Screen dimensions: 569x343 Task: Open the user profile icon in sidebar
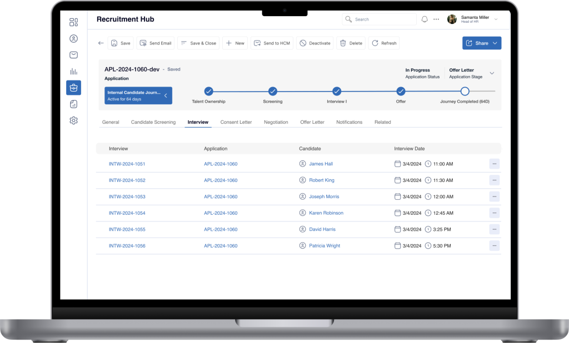coord(74,38)
